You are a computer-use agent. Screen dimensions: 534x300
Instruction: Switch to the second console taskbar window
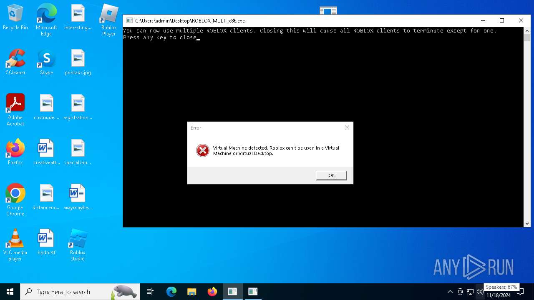click(x=253, y=292)
